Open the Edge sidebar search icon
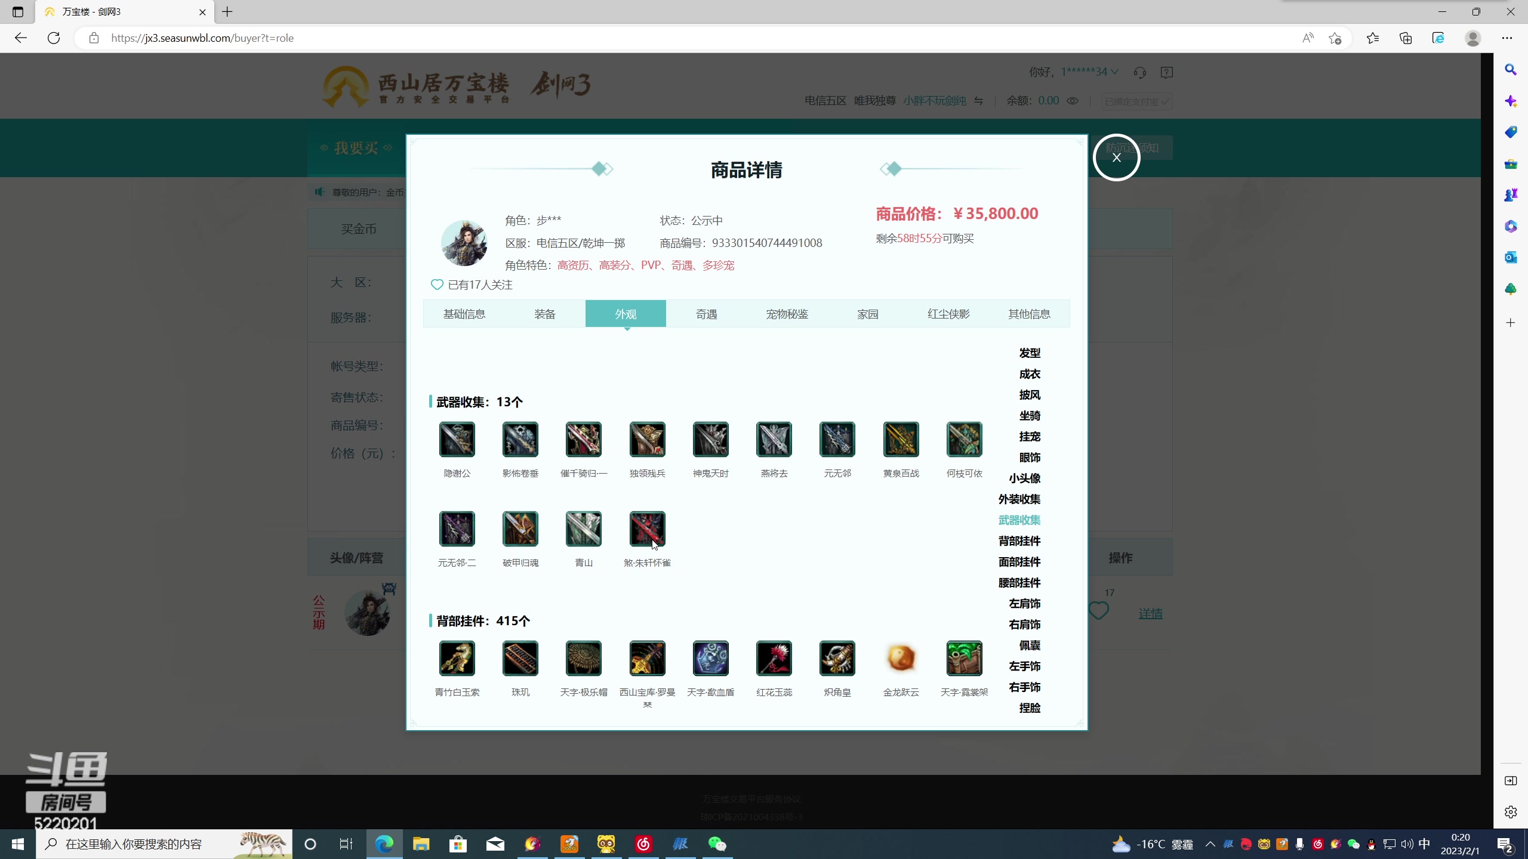The height and width of the screenshot is (859, 1528). point(1511,70)
